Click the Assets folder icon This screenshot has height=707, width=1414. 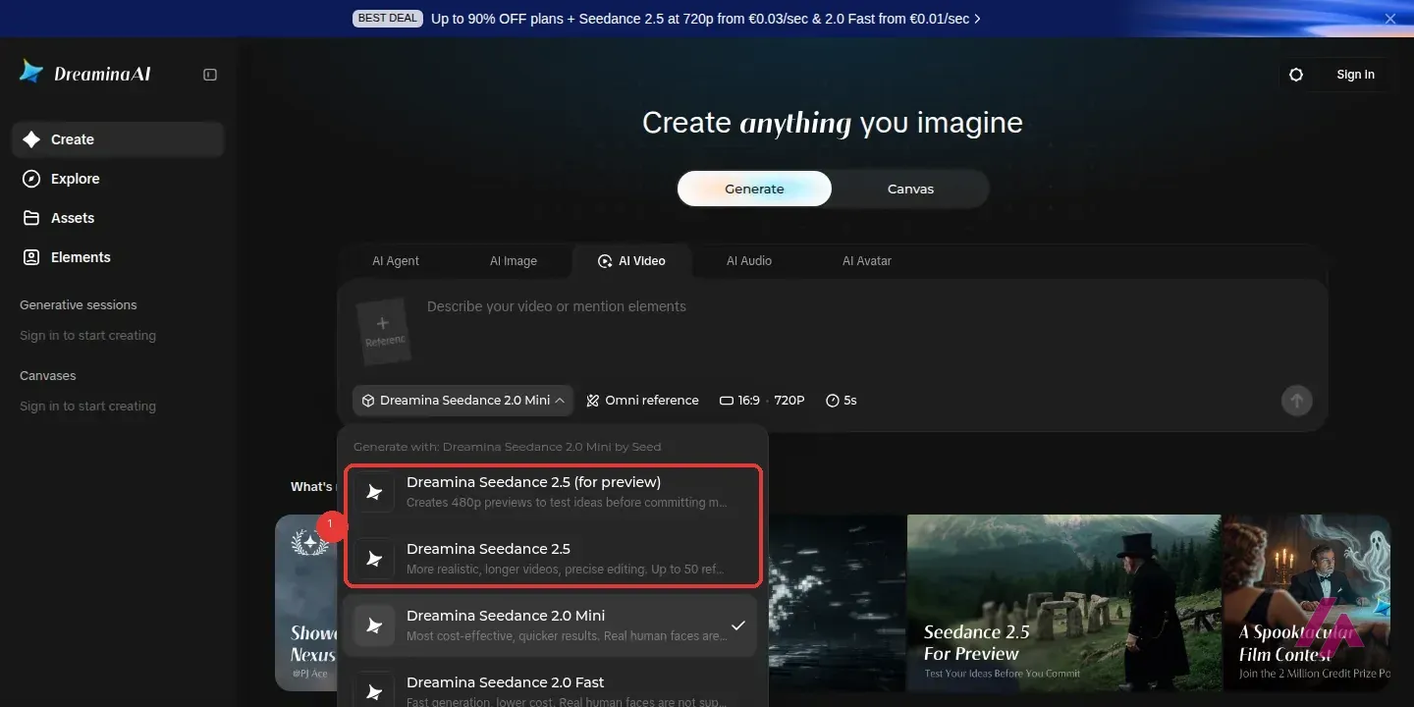click(x=31, y=218)
